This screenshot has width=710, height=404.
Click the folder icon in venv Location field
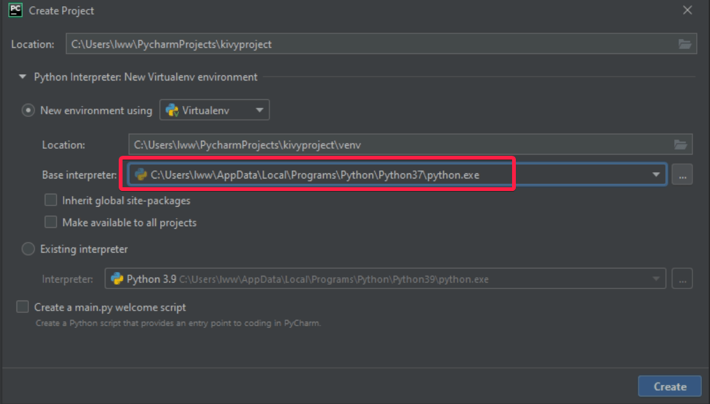tap(680, 145)
